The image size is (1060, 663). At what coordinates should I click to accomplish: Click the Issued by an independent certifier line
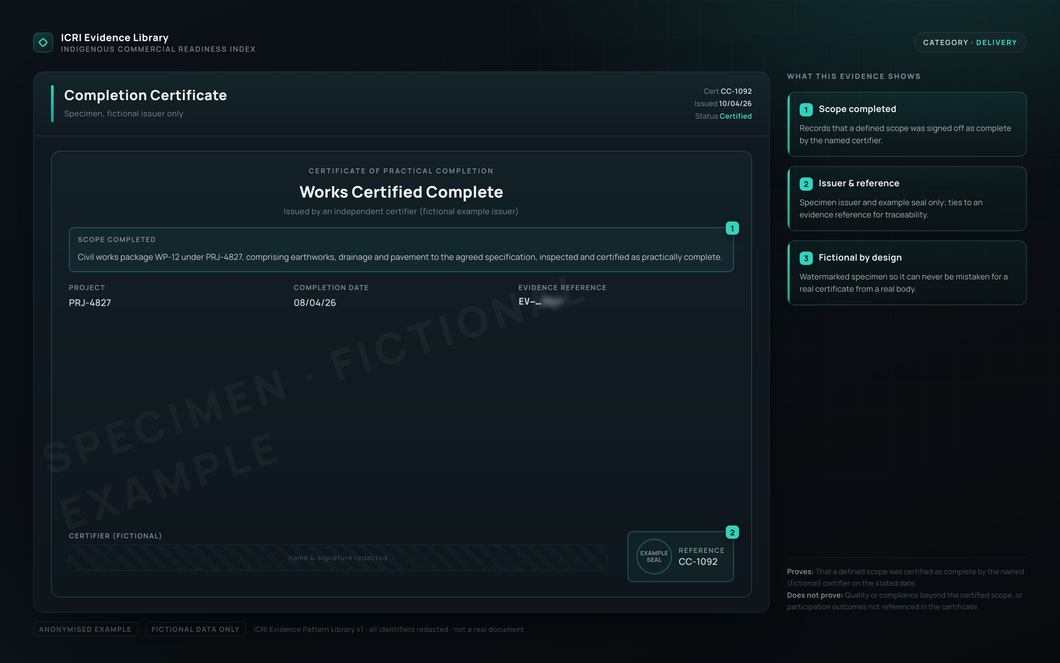[x=401, y=211]
